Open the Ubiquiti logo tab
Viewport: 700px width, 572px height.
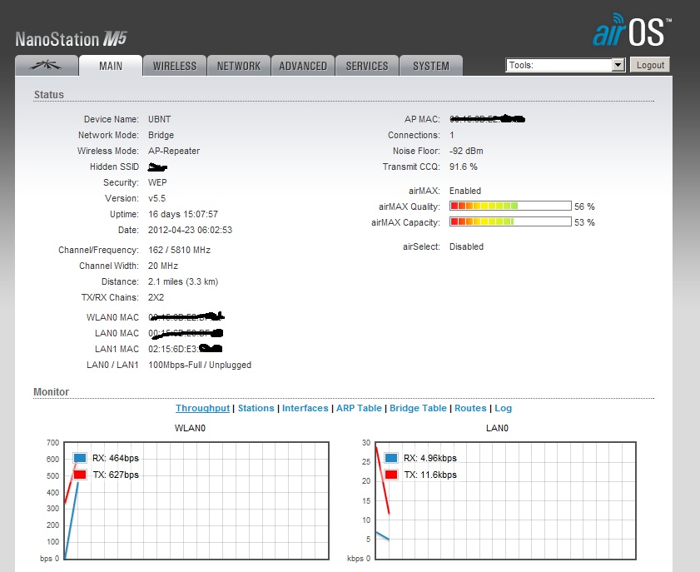tap(46, 66)
